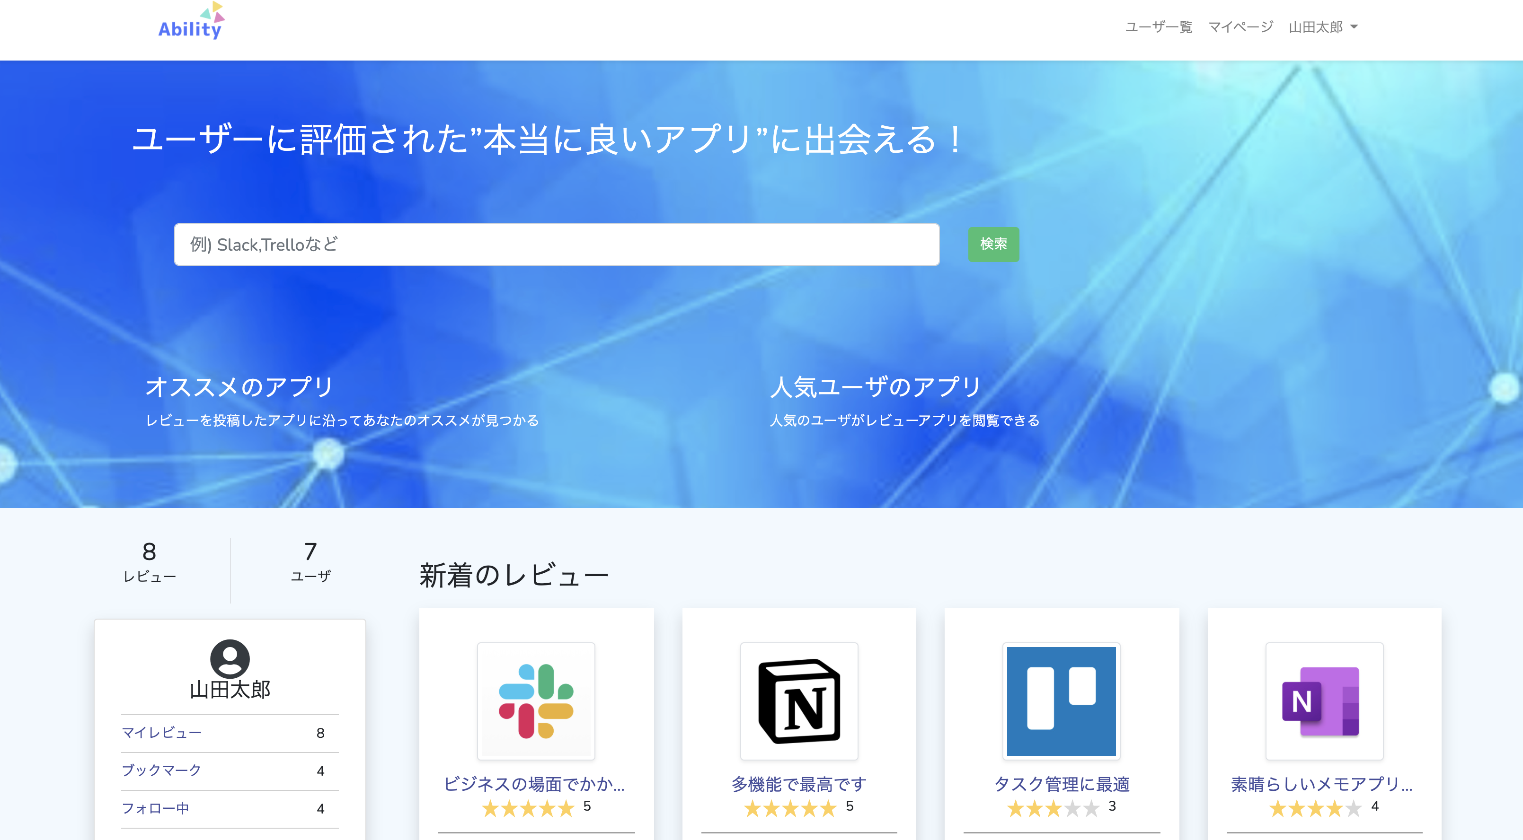Open the 人気ユーザのアプリ section link
The width and height of the screenshot is (1523, 840).
tap(875, 387)
